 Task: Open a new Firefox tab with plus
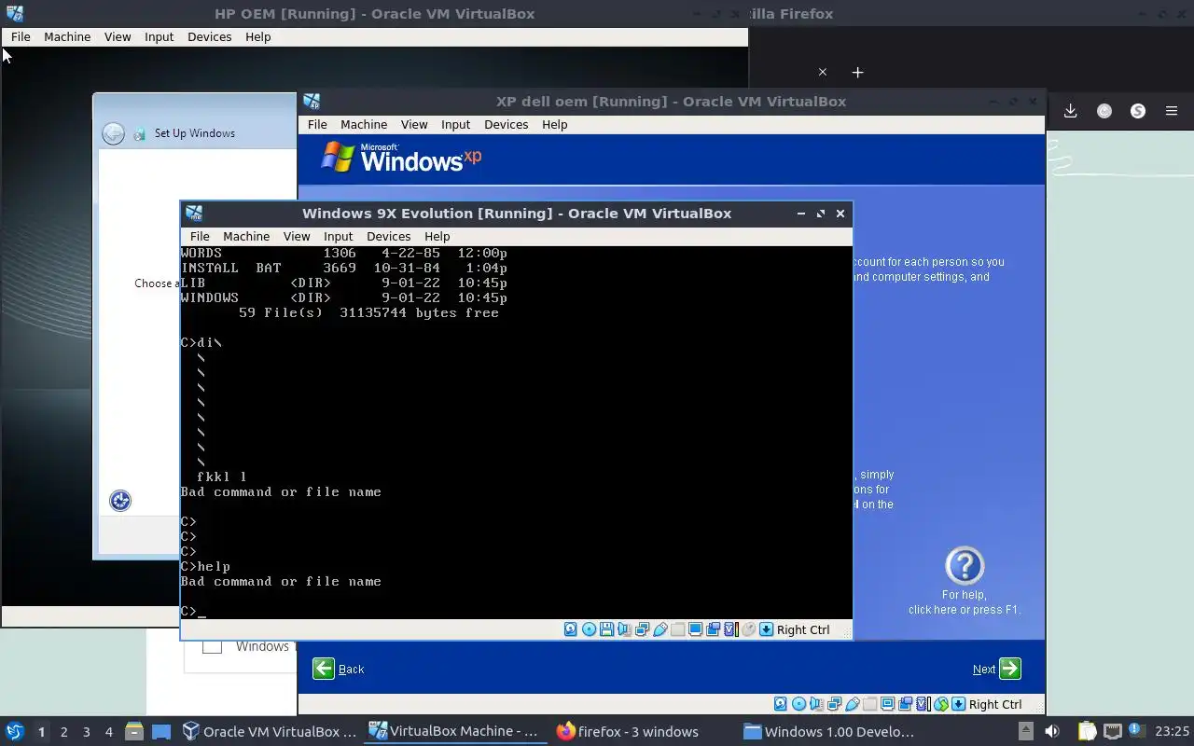point(857,72)
